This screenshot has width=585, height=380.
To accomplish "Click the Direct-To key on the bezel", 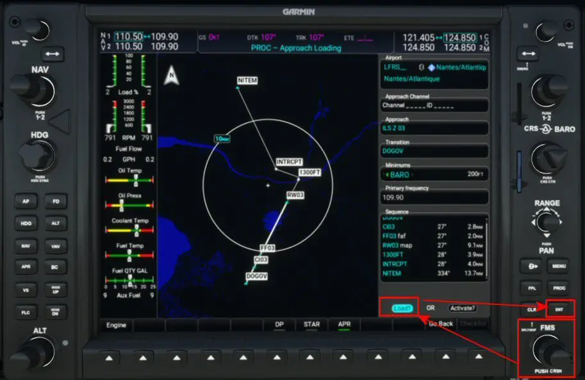I will (x=532, y=266).
